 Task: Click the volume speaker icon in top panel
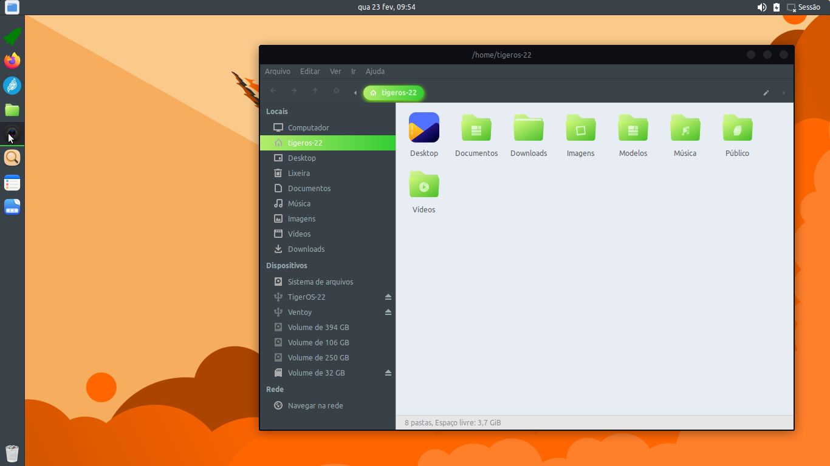[762, 7]
